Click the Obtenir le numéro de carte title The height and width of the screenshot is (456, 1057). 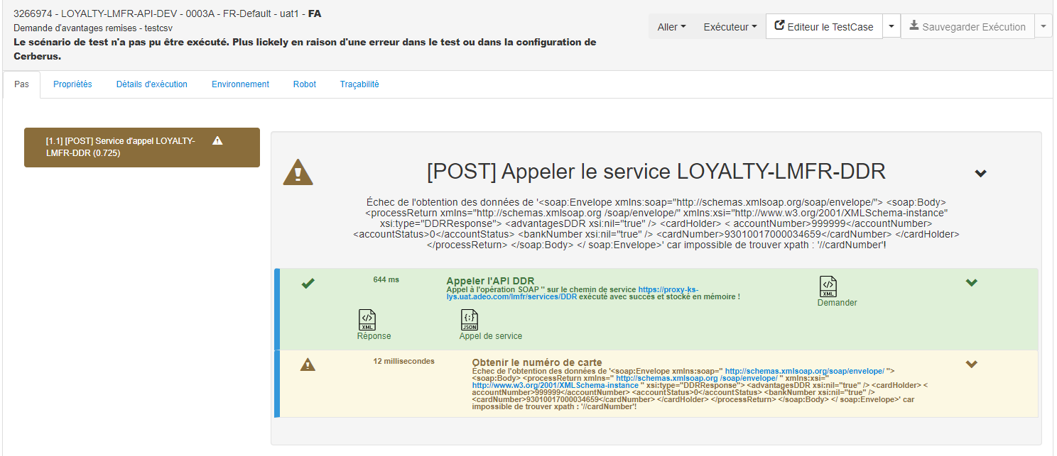537,362
